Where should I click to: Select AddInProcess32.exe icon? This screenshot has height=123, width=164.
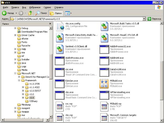click(x=104, y=49)
